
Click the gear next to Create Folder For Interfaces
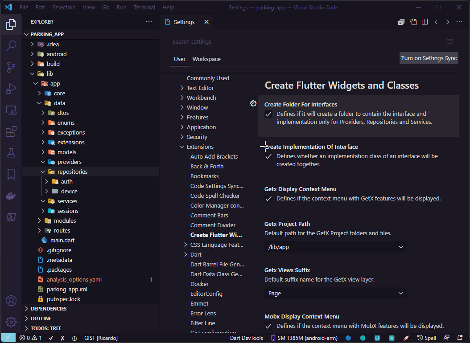(x=253, y=103)
